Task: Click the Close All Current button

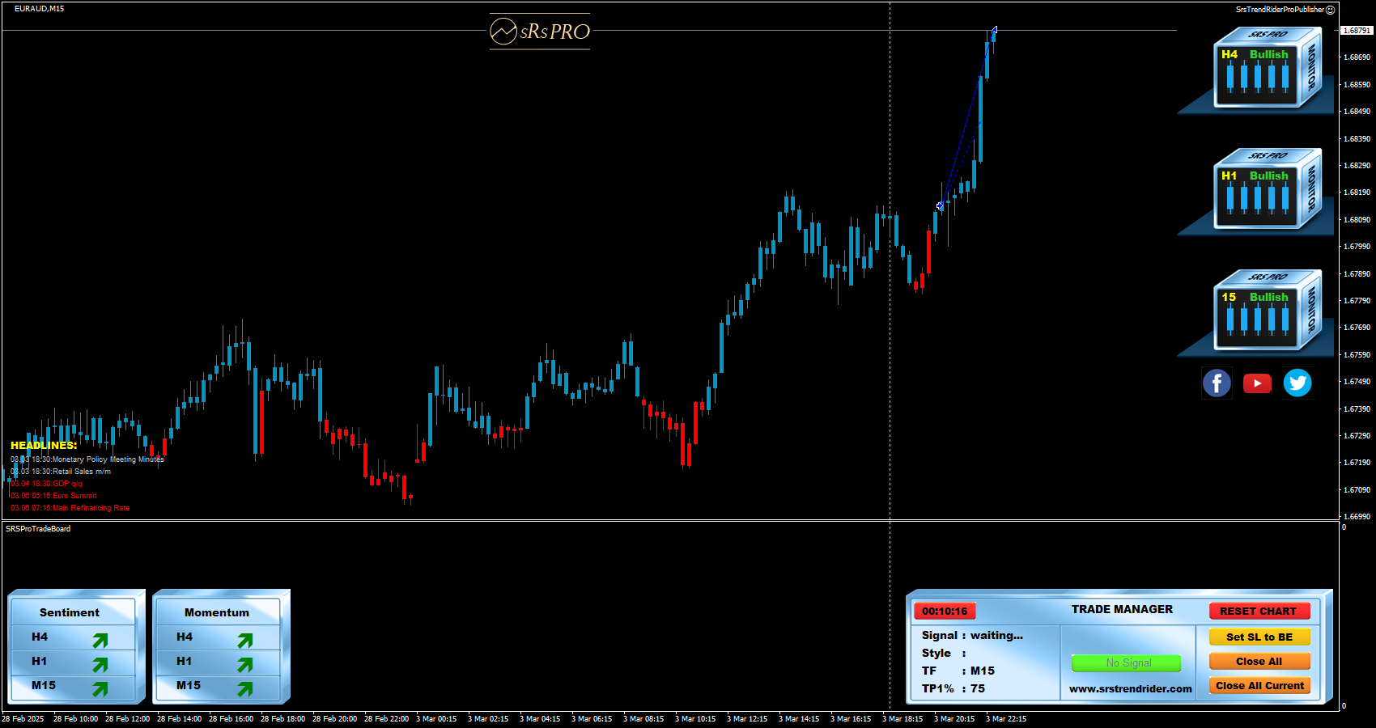Action: coord(1259,685)
